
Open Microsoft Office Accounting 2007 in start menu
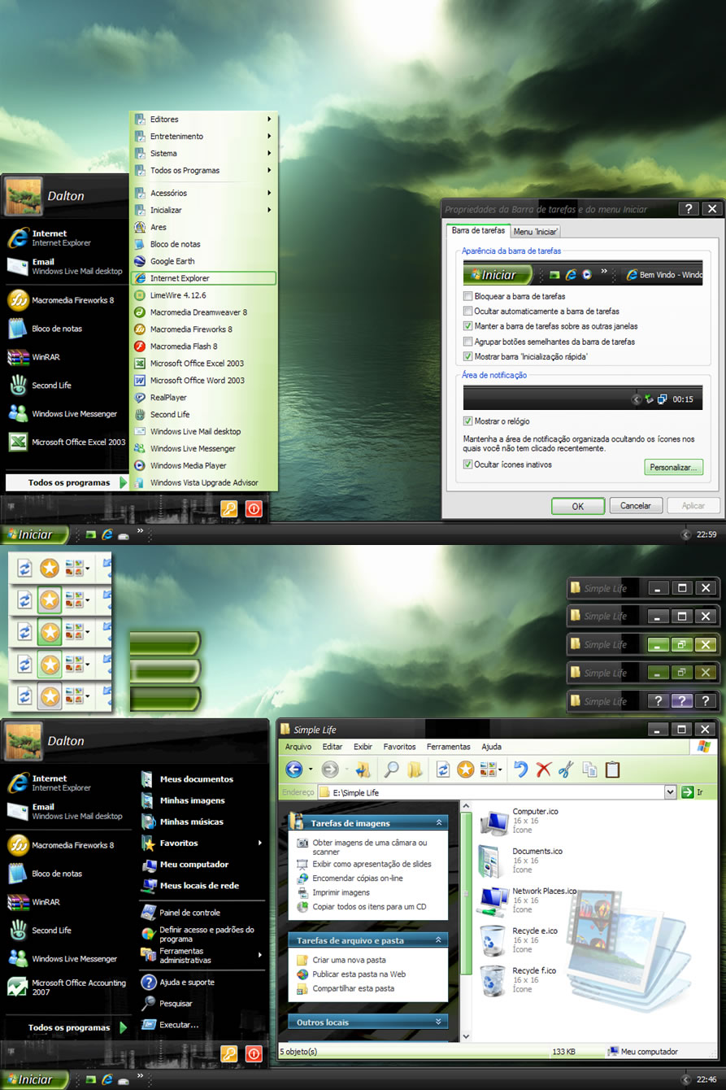[x=67, y=988]
